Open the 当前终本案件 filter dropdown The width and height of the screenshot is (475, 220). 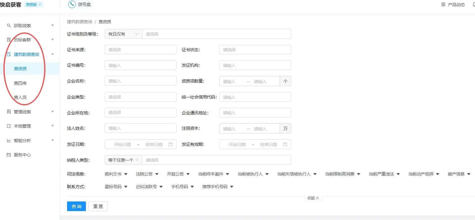coord(214,174)
